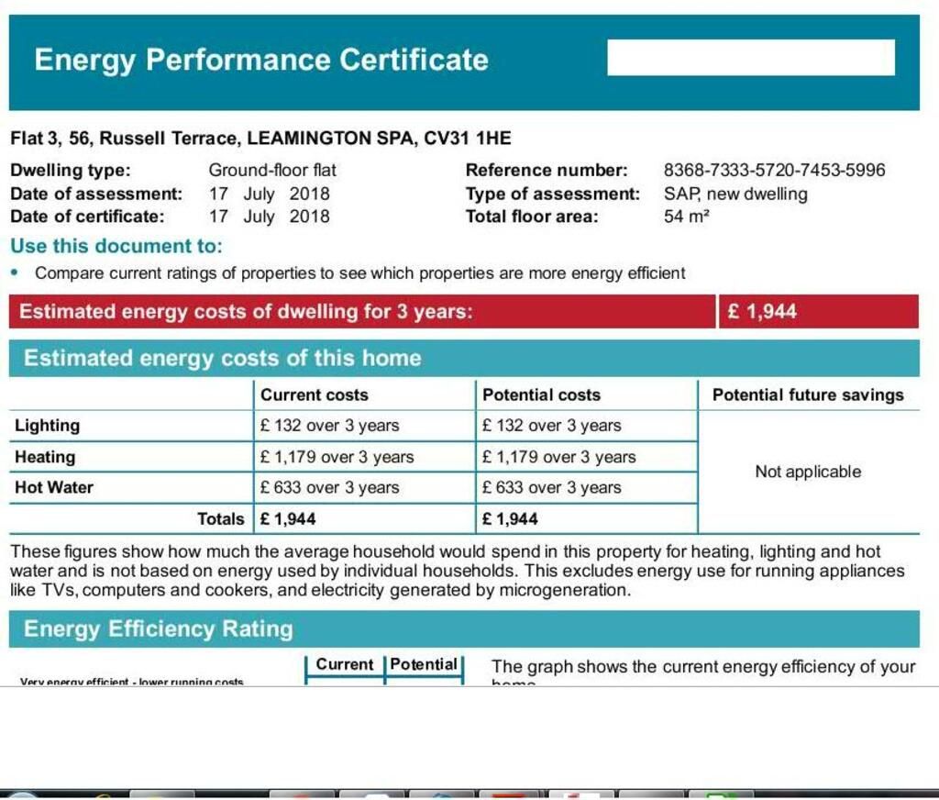Click the SAP, new dwelling assessment type
The height and width of the screenshot is (800, 939).
[735, 194]
